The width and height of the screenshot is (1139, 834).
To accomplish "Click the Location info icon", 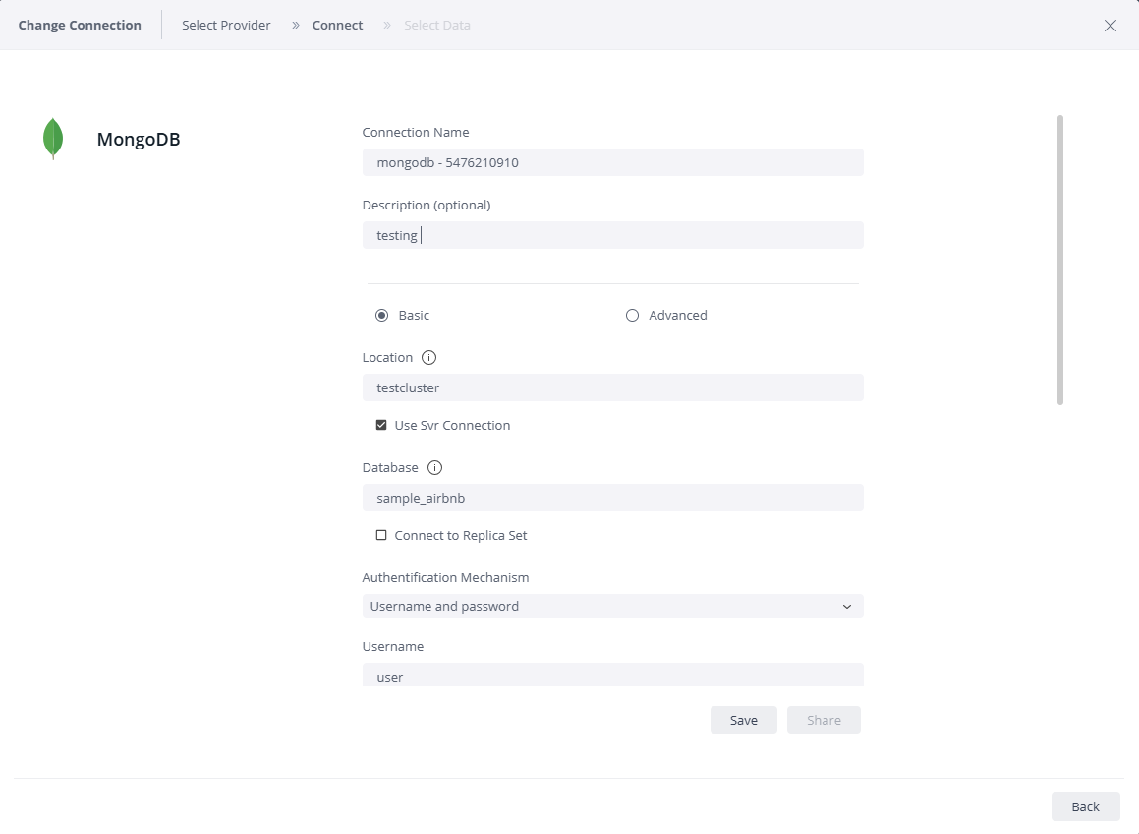I will tap(428, 358).
